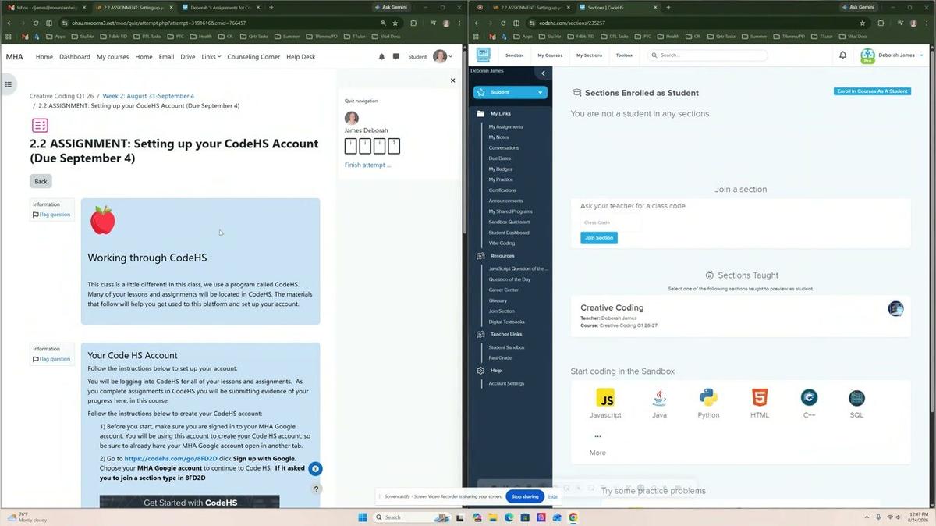Select the JavaScript sandbox icon
Screen dimensions: 936x526
tap(605, 397)
